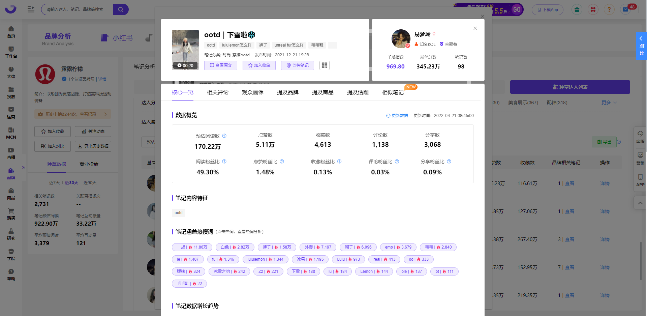
Task: Select the 近7天 time range
Action: pos(54,182)
